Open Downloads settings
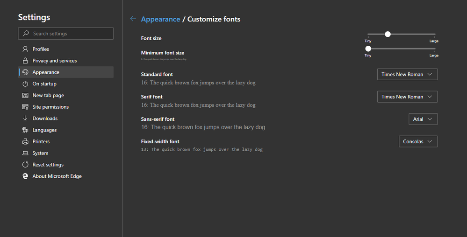The image size is (467, 237). (x=66, y=118)
